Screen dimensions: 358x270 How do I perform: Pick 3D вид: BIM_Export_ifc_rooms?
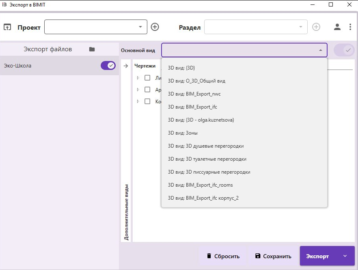coord(244,185)
